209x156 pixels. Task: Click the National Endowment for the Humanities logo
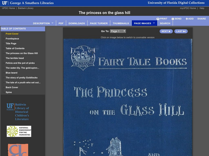click(x=19, y=131)
